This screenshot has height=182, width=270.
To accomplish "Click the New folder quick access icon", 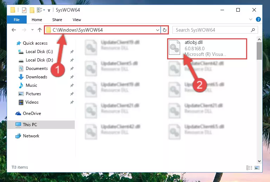I will (32, 10).
